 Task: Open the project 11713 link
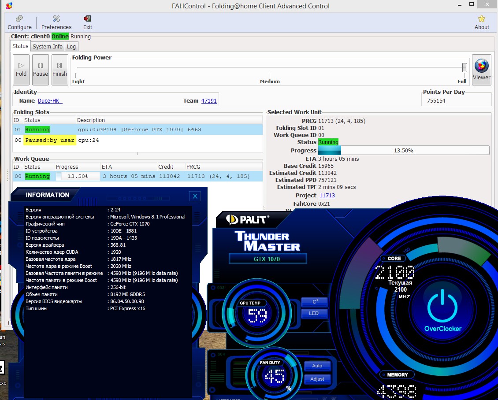[x=327, y=195]
